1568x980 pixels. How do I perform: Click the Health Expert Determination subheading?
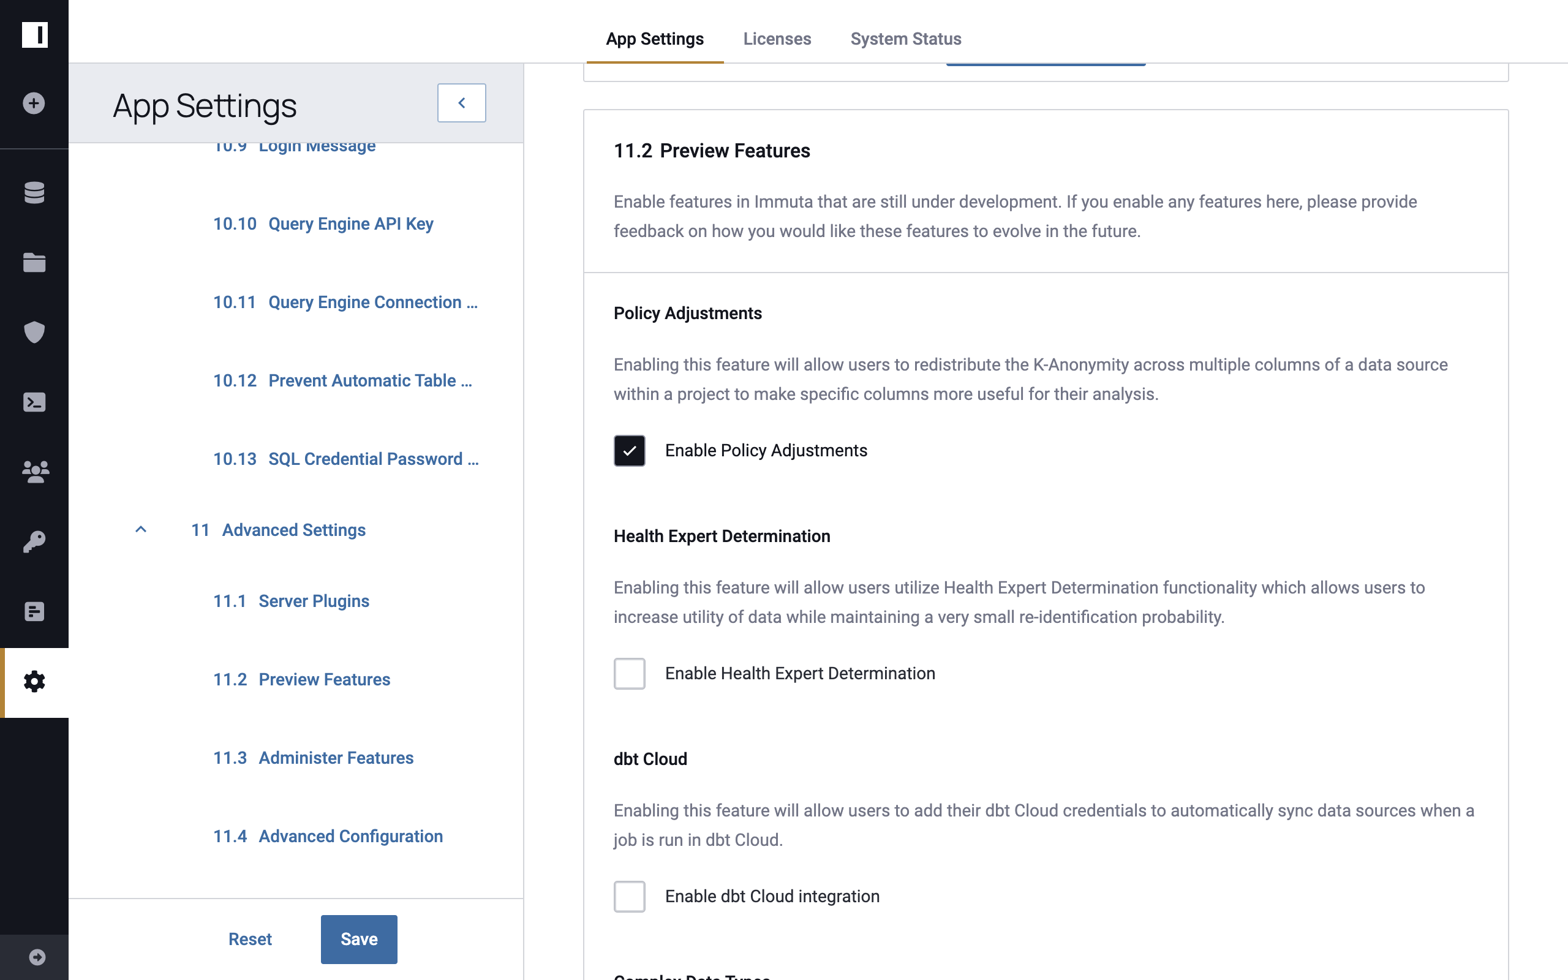point(722,536)
